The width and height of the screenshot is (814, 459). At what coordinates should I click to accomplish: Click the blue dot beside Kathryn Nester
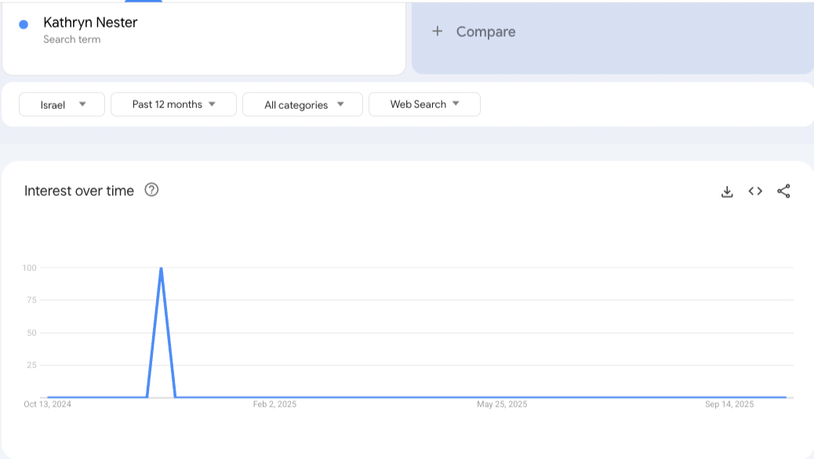(x=24, y=24)
